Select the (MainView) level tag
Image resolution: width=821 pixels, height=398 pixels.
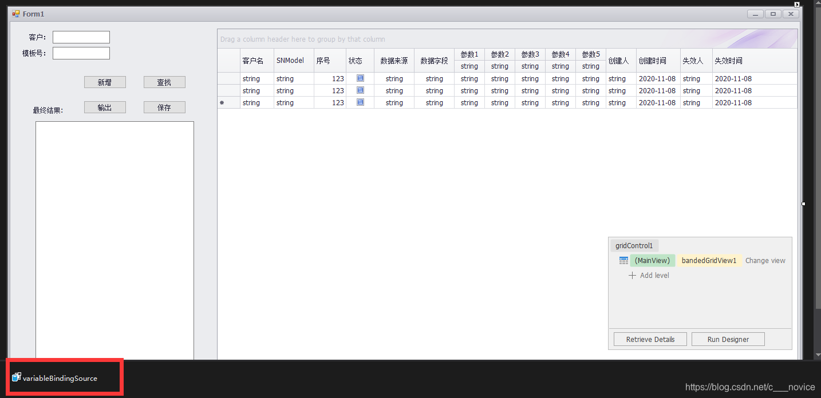click(653, 260)
